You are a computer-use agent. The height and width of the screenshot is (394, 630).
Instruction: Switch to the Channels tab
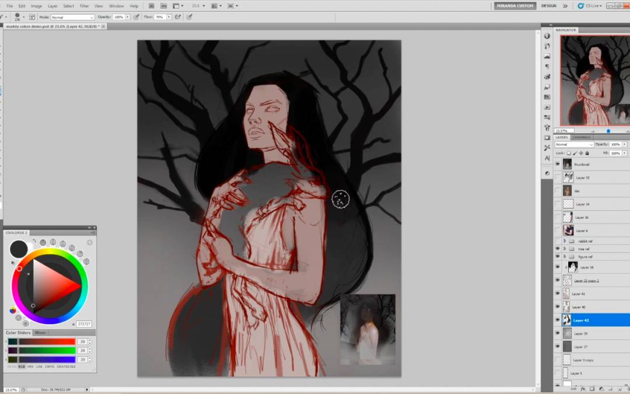click(x=581, y=137)
